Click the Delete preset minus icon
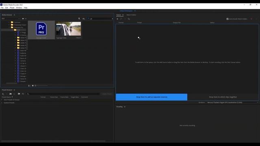 pyautogui.click(x=6, y=94)
